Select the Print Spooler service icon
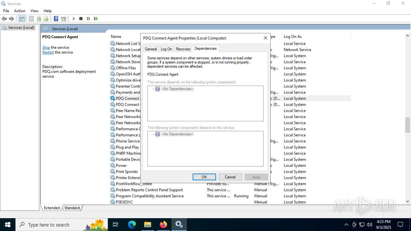The height and width of the screenshot is (231, 411). point(113,171)
